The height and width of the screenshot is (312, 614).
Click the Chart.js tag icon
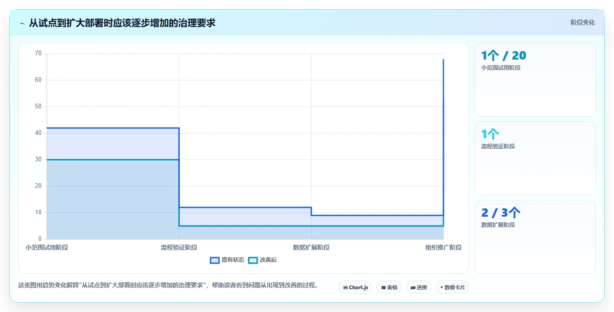pos(345,288)
